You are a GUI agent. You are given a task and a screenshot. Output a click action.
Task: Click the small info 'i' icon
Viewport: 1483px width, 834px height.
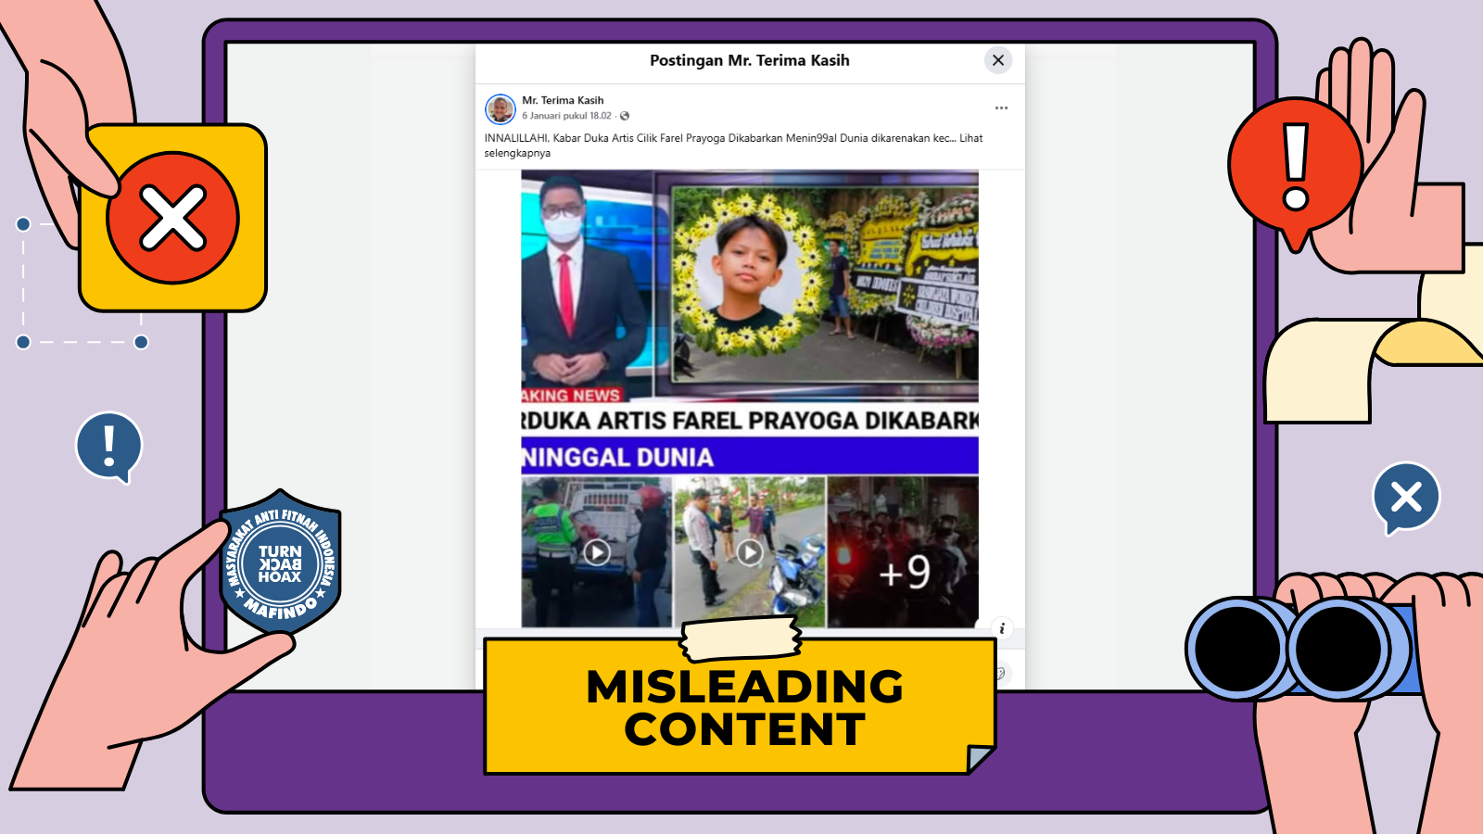tap(1002, 628)
